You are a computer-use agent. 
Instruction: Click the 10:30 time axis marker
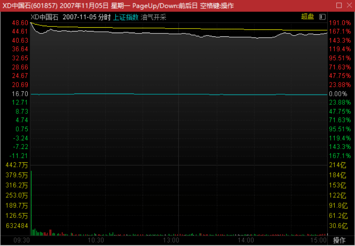(x=96, y=241)
